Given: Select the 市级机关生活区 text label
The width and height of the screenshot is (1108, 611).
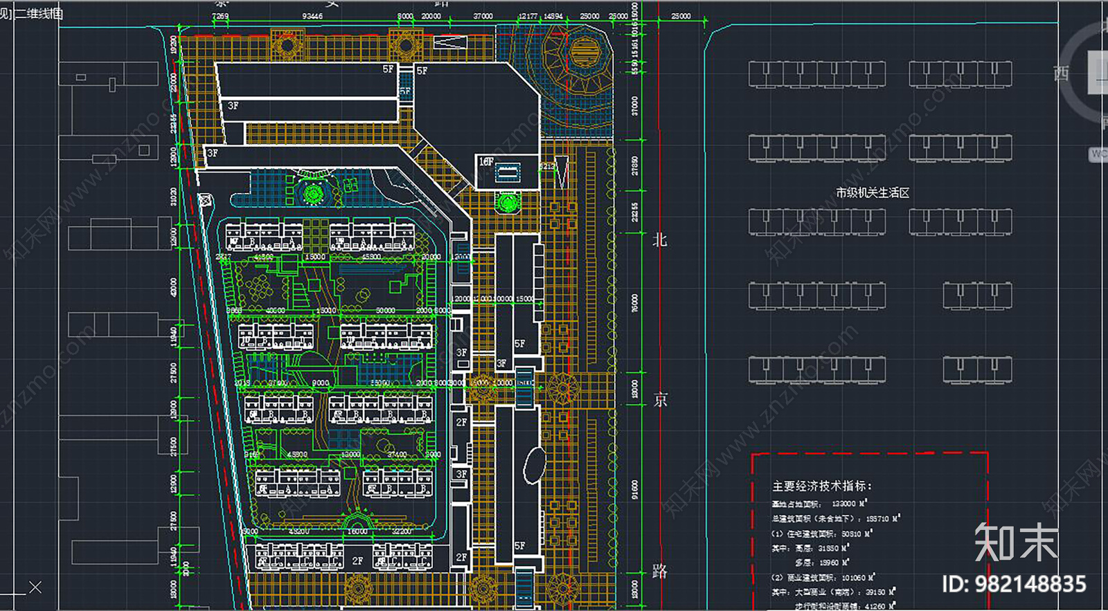Looking at the screenshot, I should coord(873,193).
